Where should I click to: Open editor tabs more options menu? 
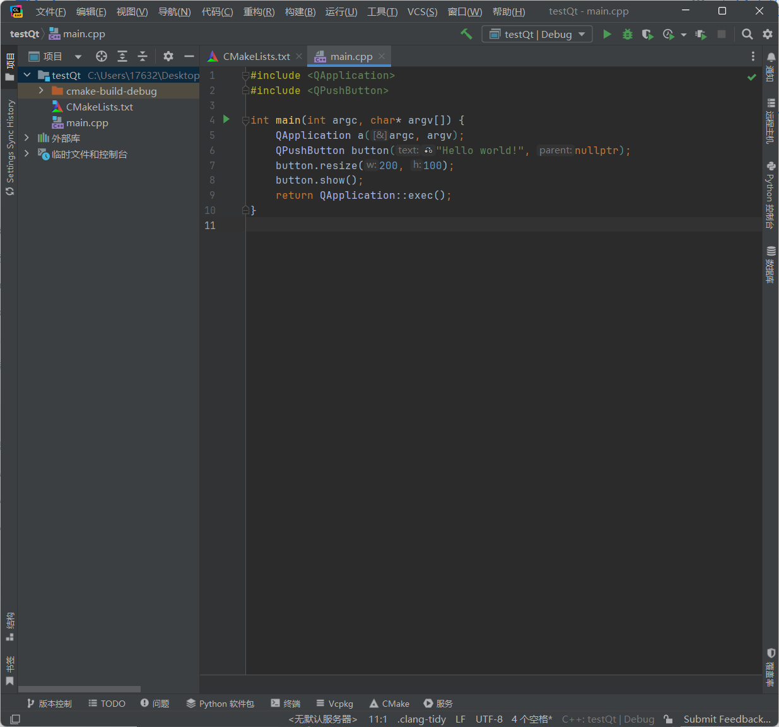[x=753, y=56]
